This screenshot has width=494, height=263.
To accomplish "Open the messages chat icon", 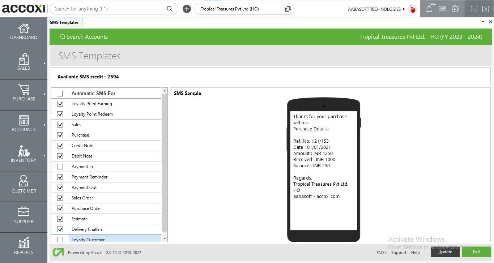I will (x=442, y=9).
